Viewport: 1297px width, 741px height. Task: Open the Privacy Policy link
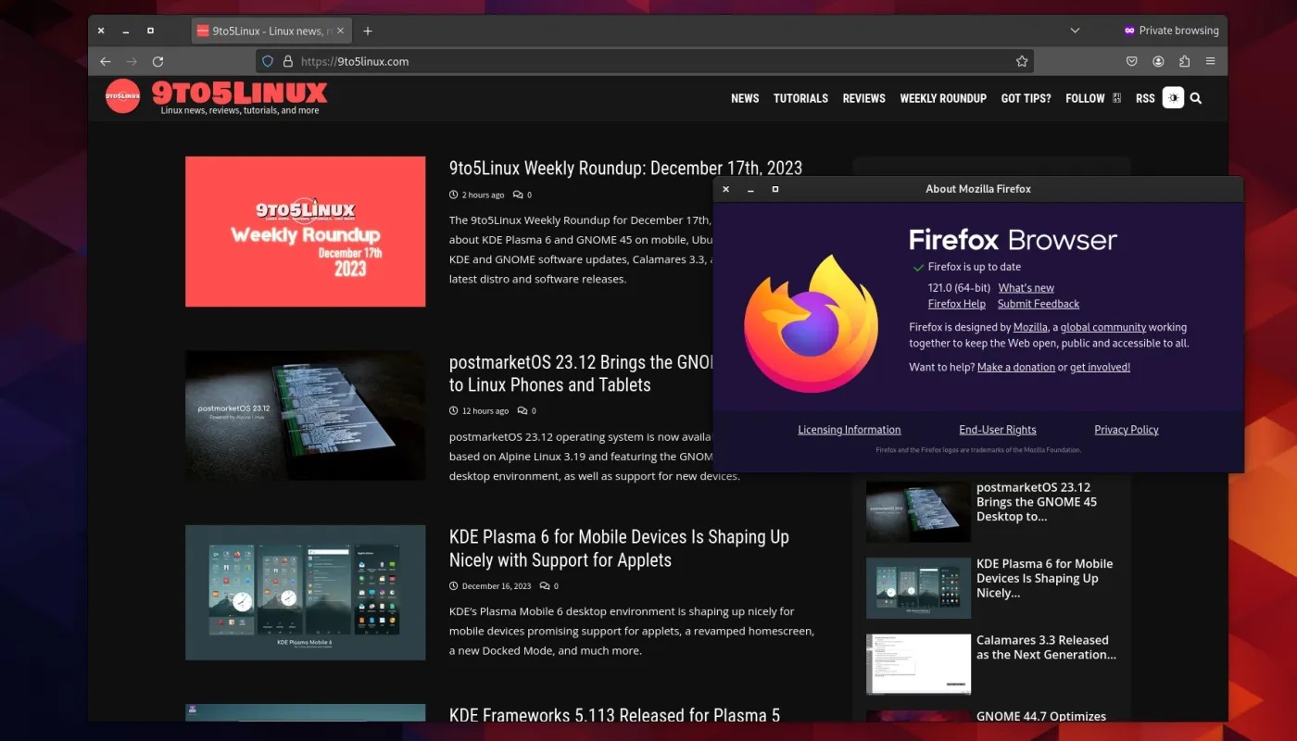tap(1126, 429)
